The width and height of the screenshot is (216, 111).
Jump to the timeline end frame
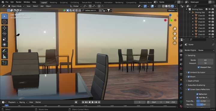point(99,102)
